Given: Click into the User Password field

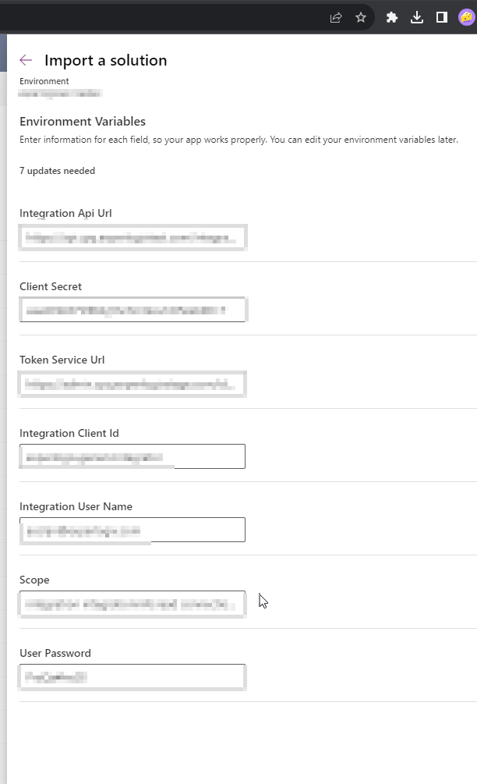Looking at the screenshot, I should 132,677.
